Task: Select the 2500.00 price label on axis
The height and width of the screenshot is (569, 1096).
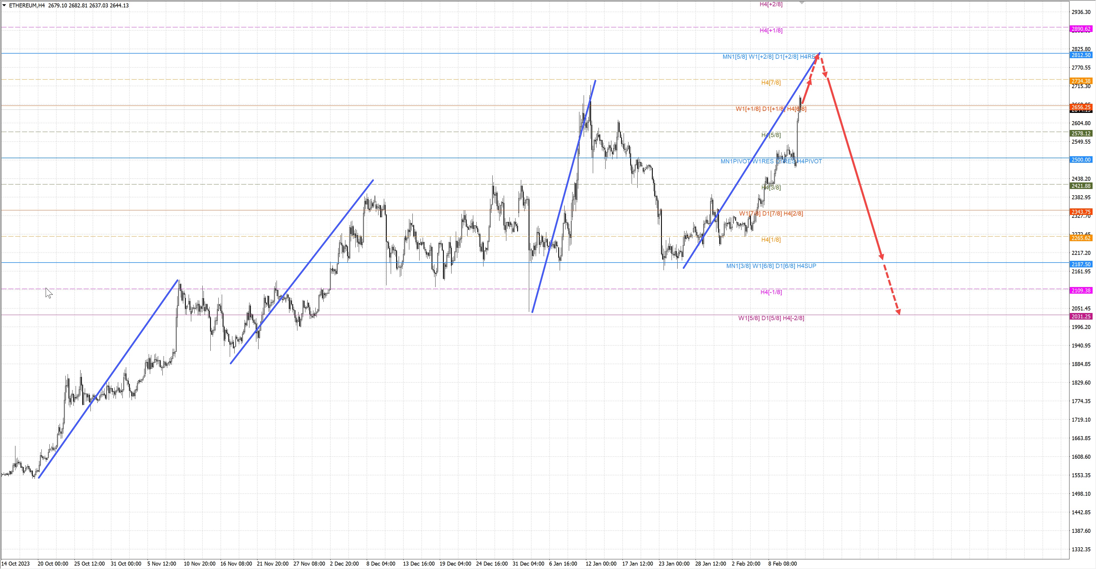Action: point(1081,160)
